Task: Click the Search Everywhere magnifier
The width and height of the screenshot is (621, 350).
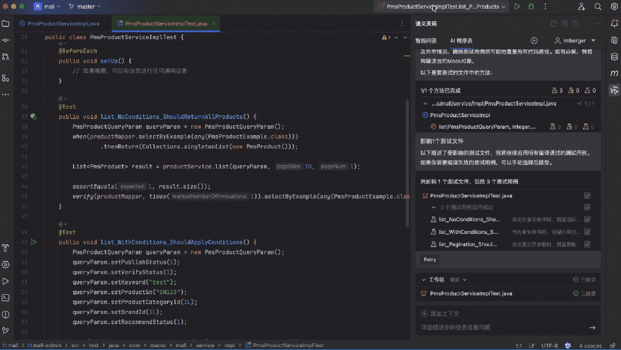Action: click(x=598, y=7)
